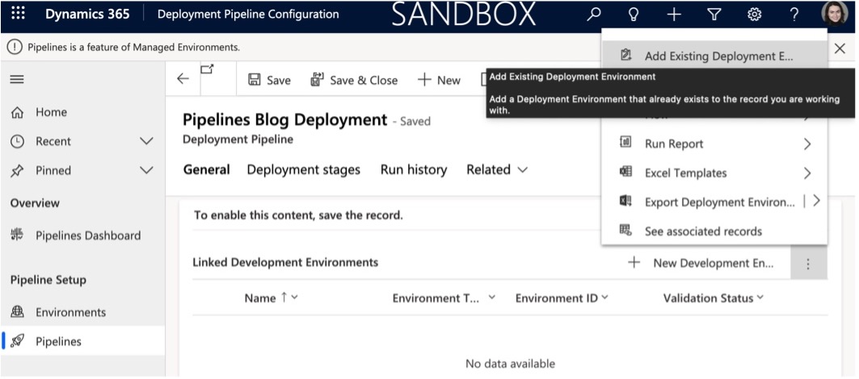Dismiss the Managed Environments notification bar
This screenshot has height=379, width=859.
(840, 48)
